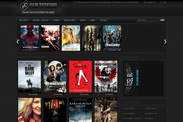Open the Spider-Man poster in the carousel
Viewport: 183px width, 122px height.
pos(30,38)
